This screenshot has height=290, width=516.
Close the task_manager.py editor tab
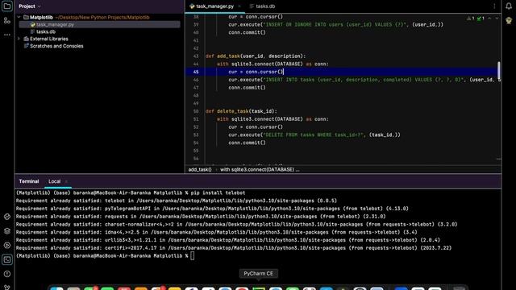pos(239,6)
